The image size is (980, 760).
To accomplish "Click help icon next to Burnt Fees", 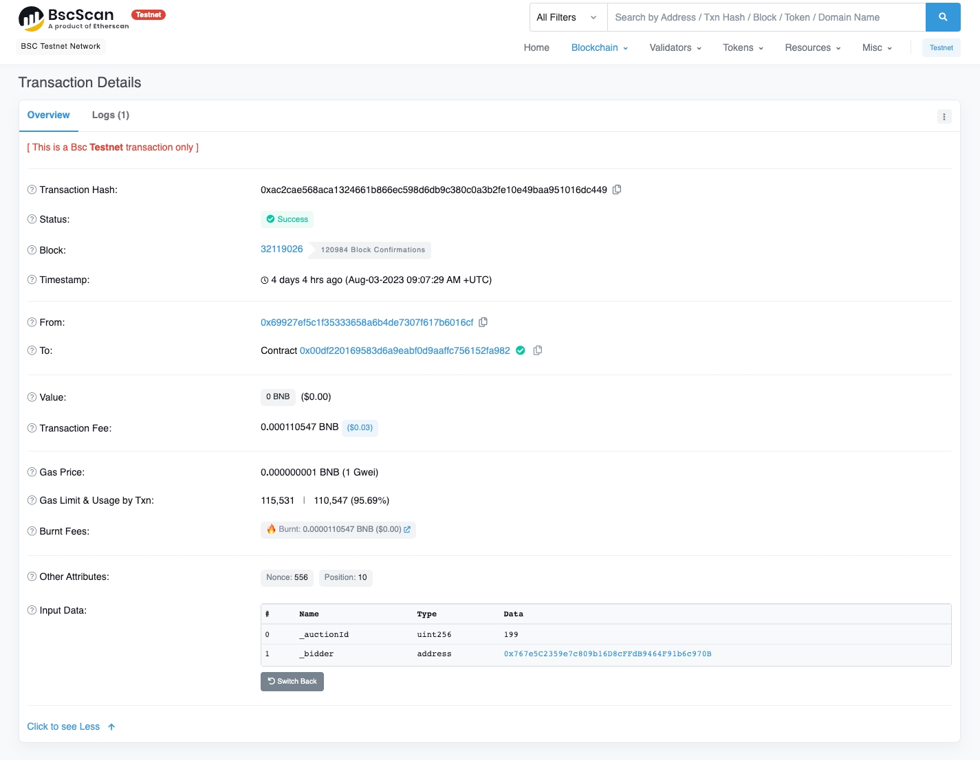I will pos(32,531).
